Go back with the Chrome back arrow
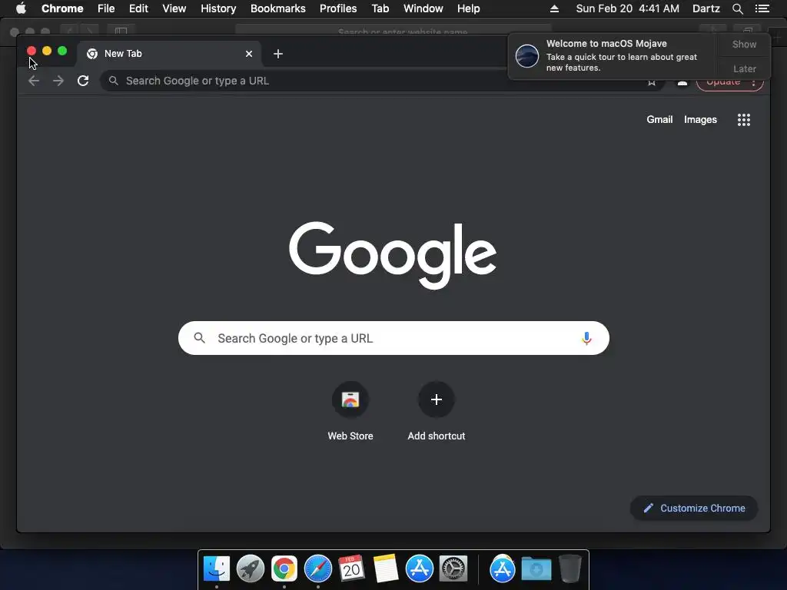787x590 pixels. pyautogui.click(x=34, y=81)
